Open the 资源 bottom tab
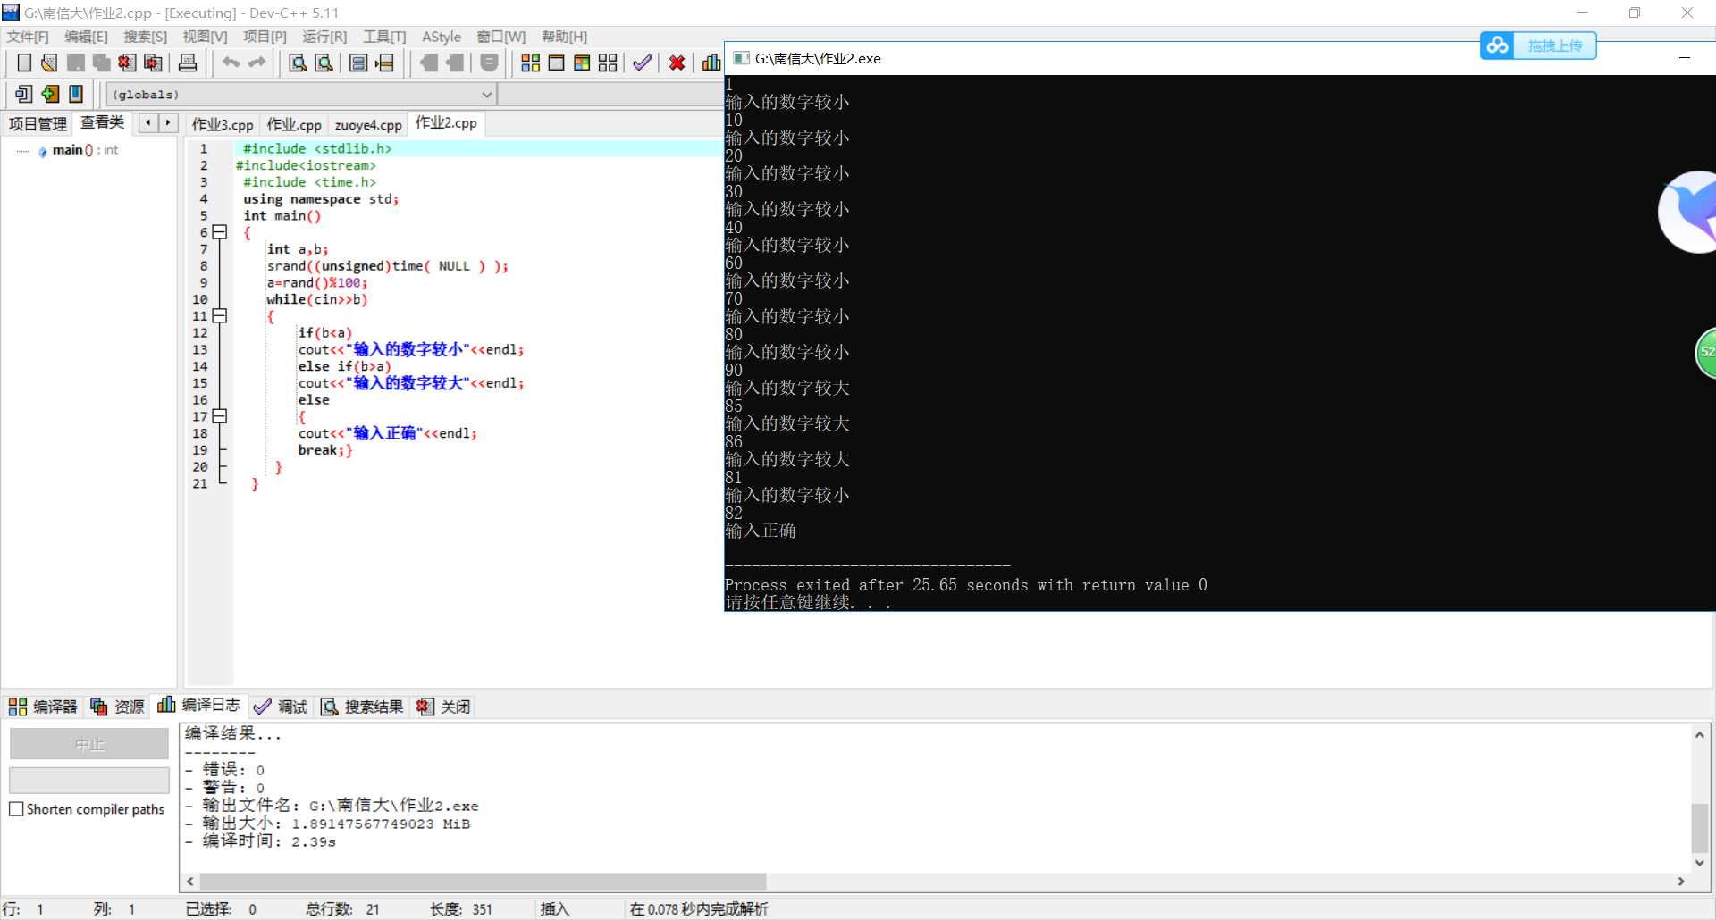1716x920 pixels. tap(118, 707)
